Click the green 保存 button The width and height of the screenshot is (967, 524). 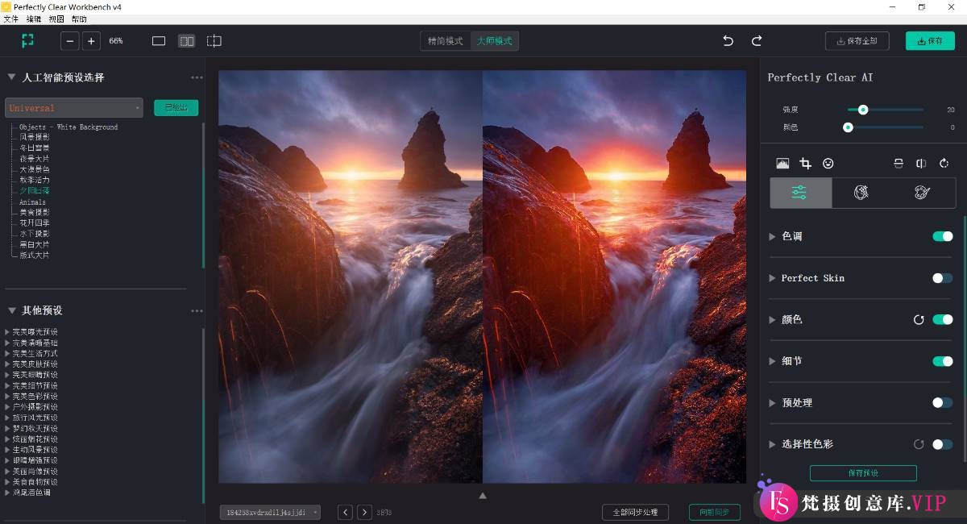[930, 40]
